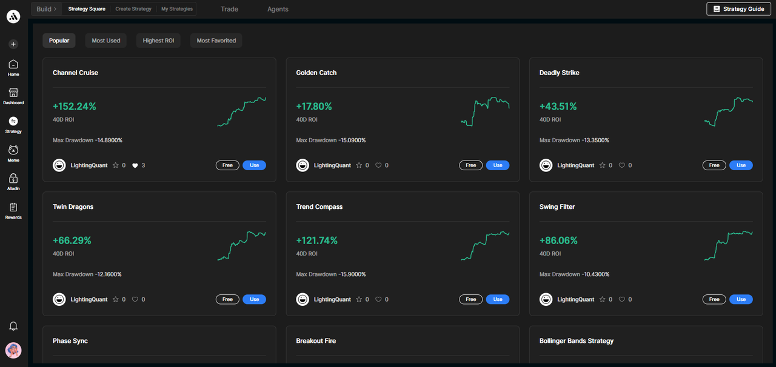Open the Trend Compass strategy title
Screen dimensions: 776x367
pos(319,207)
